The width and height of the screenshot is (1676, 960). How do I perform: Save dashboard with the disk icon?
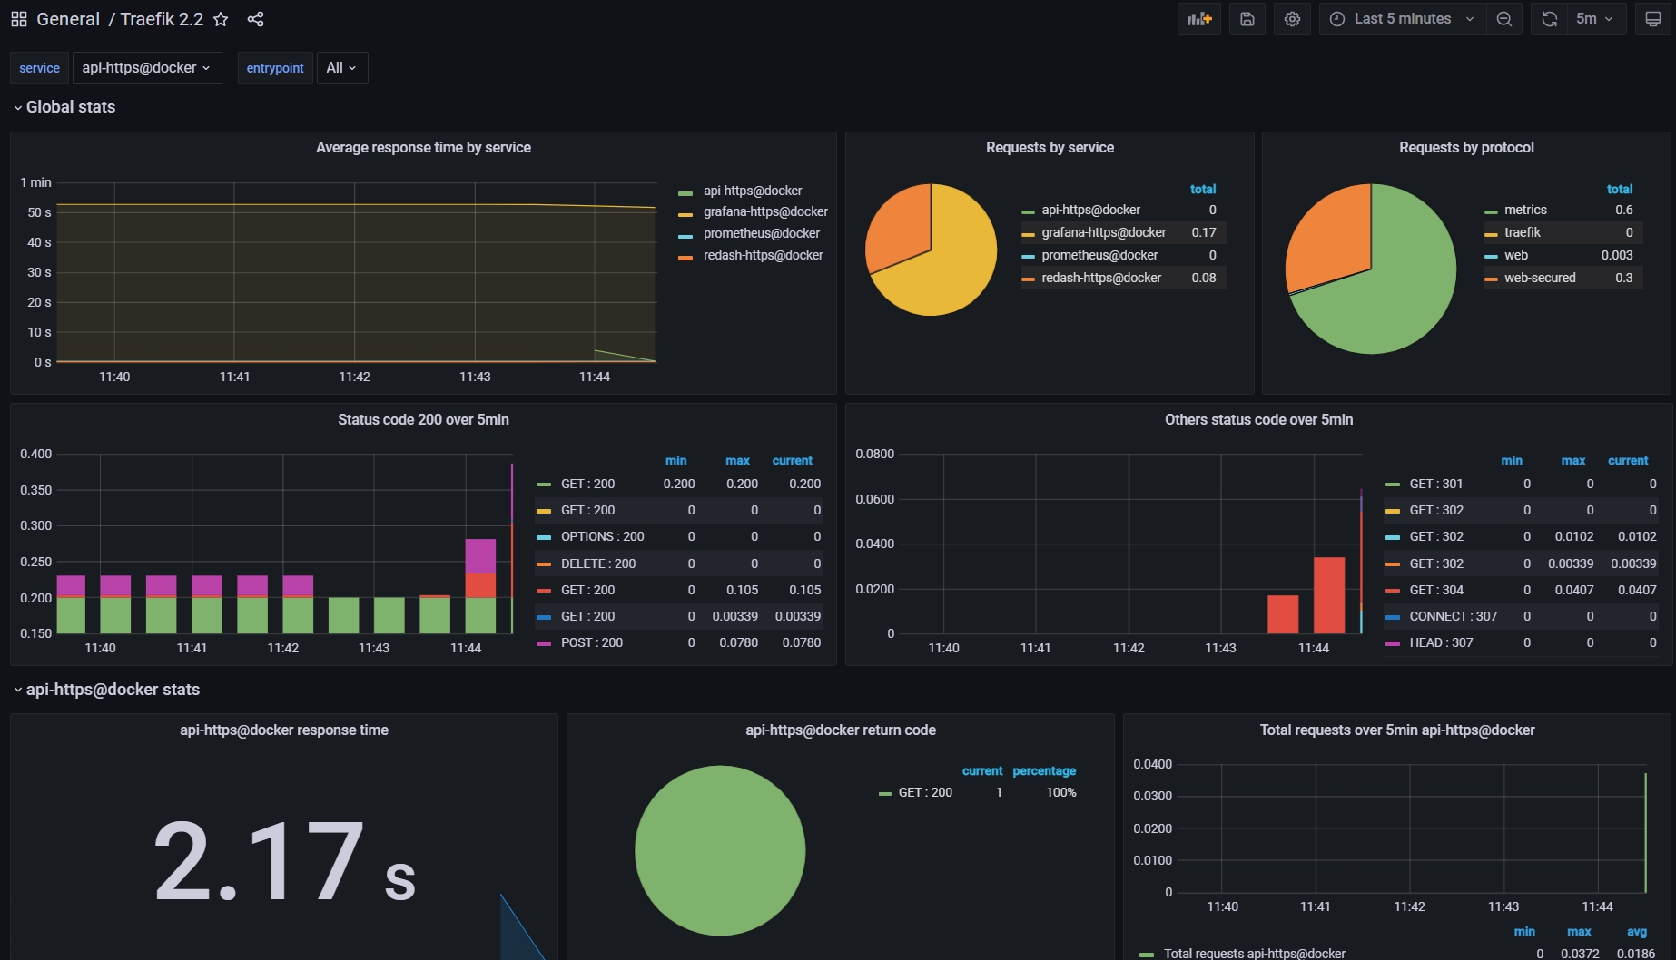click(x=1247, y=19)
